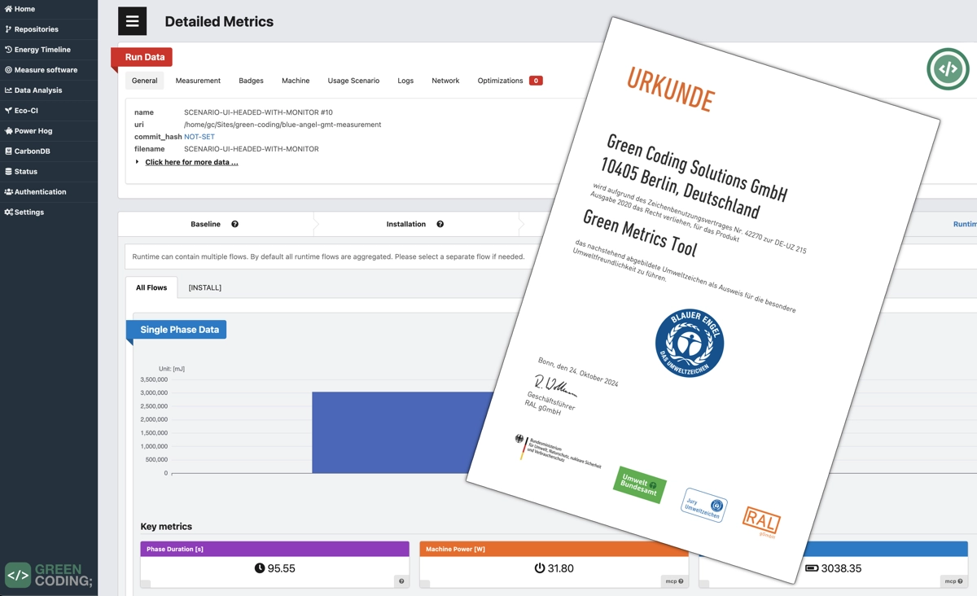Switch to the General tab
Viewport: 977px width, 596px height.
(x=145, y=81)
